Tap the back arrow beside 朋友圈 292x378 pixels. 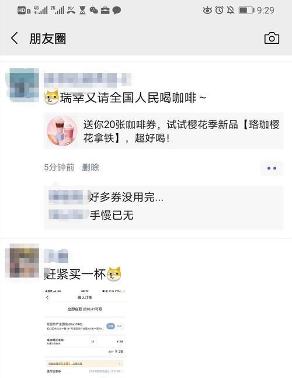[x=15, y=39]
